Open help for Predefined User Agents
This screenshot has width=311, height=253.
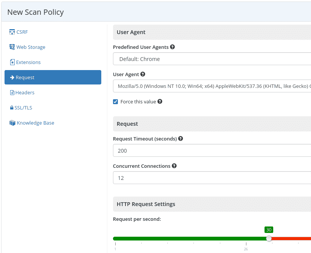(173, 47)
